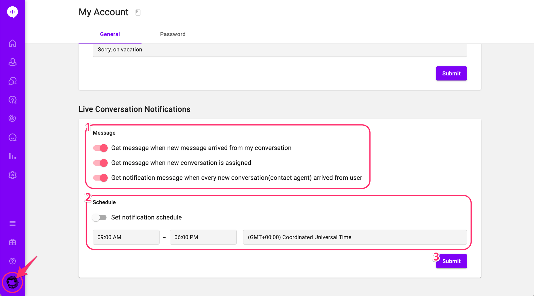Click the upper Submit button below vacation message
The image size is (534, 296).
click(451, 73)
